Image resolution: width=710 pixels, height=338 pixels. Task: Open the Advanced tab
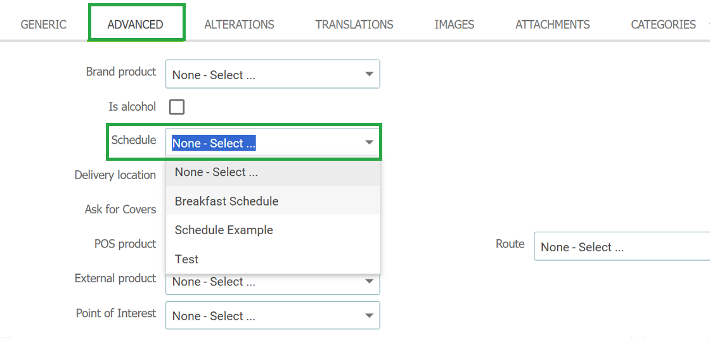tap(136, 25)
